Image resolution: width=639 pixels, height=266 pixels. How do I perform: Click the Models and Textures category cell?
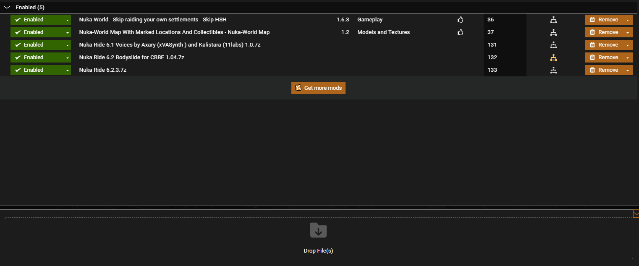click(383, 32)
